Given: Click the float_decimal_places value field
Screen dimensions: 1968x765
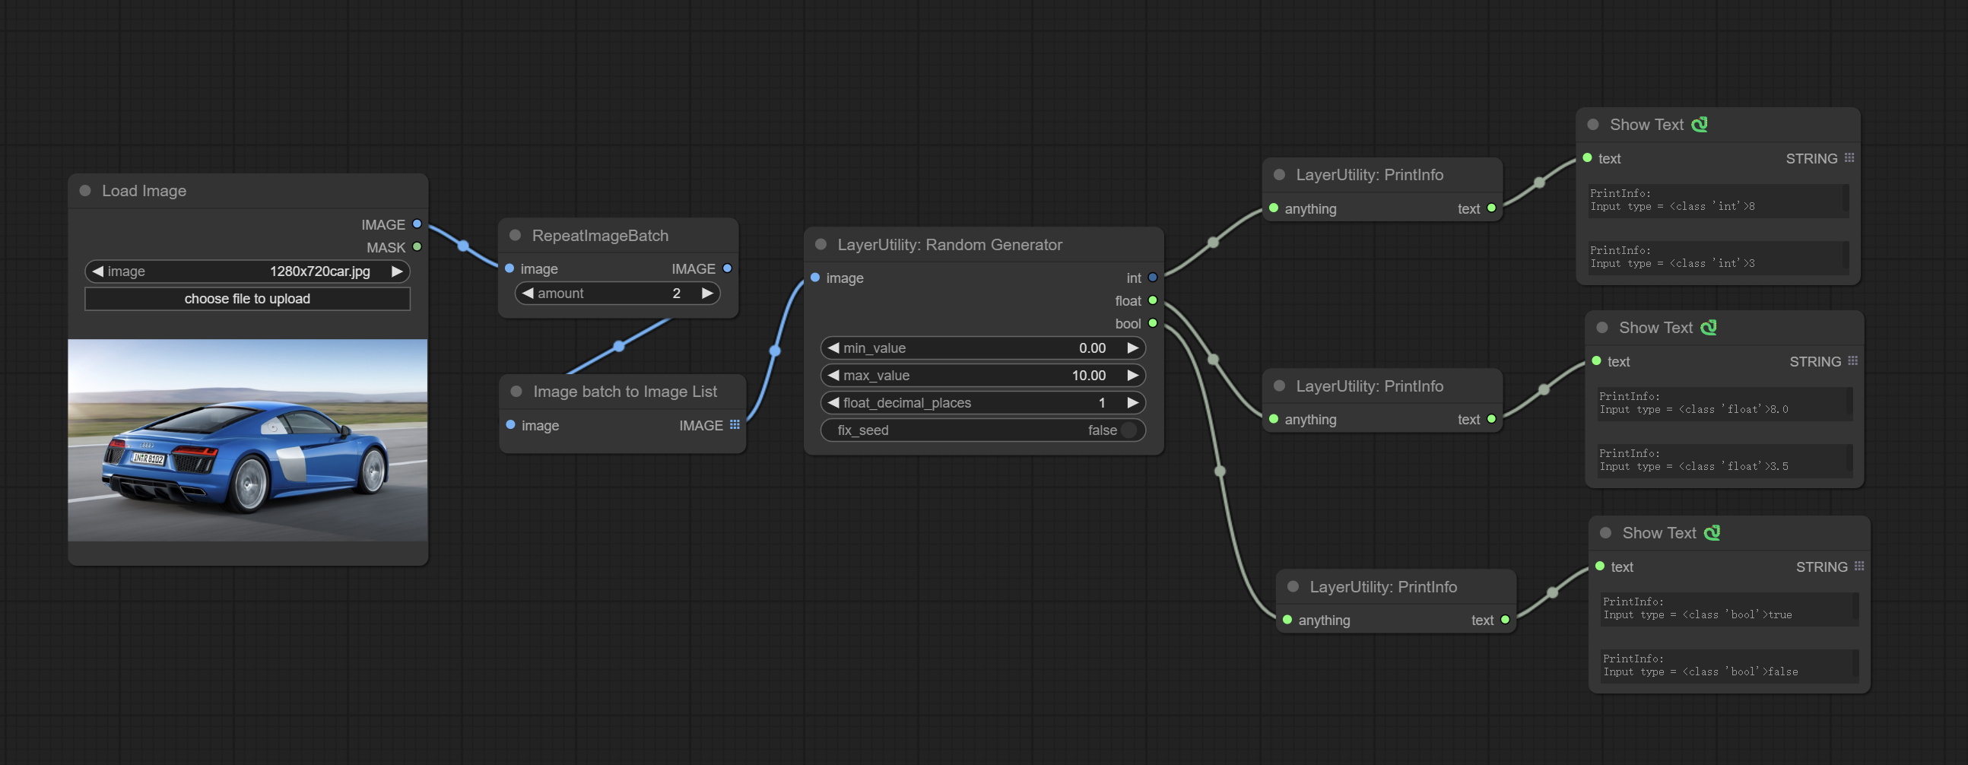Looking at the screenshot, I should pos(982,403).
